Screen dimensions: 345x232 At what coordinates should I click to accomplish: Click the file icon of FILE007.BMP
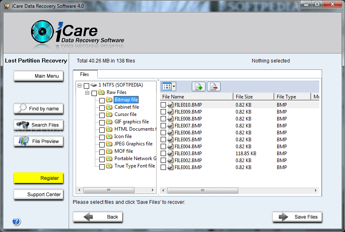[170, 125]
